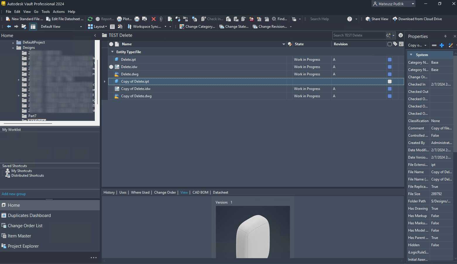Viewport: 457px width, 264px height.
Task: Click the Change State button
Action: (234, 26)
